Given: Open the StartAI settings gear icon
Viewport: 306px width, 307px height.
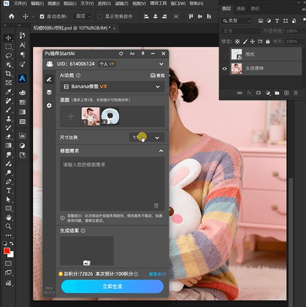Looking at the screenshot, I should [49, 105].
